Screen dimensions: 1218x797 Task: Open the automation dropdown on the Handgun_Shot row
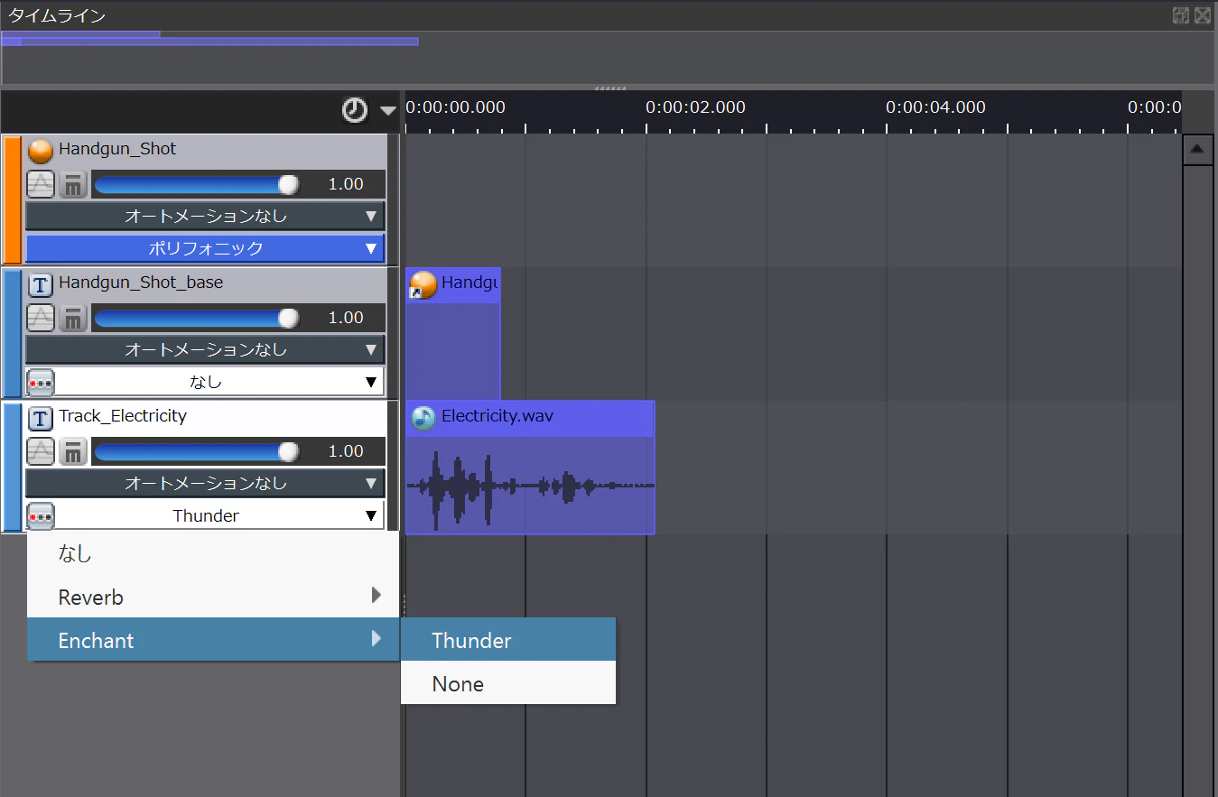[205, 216]
